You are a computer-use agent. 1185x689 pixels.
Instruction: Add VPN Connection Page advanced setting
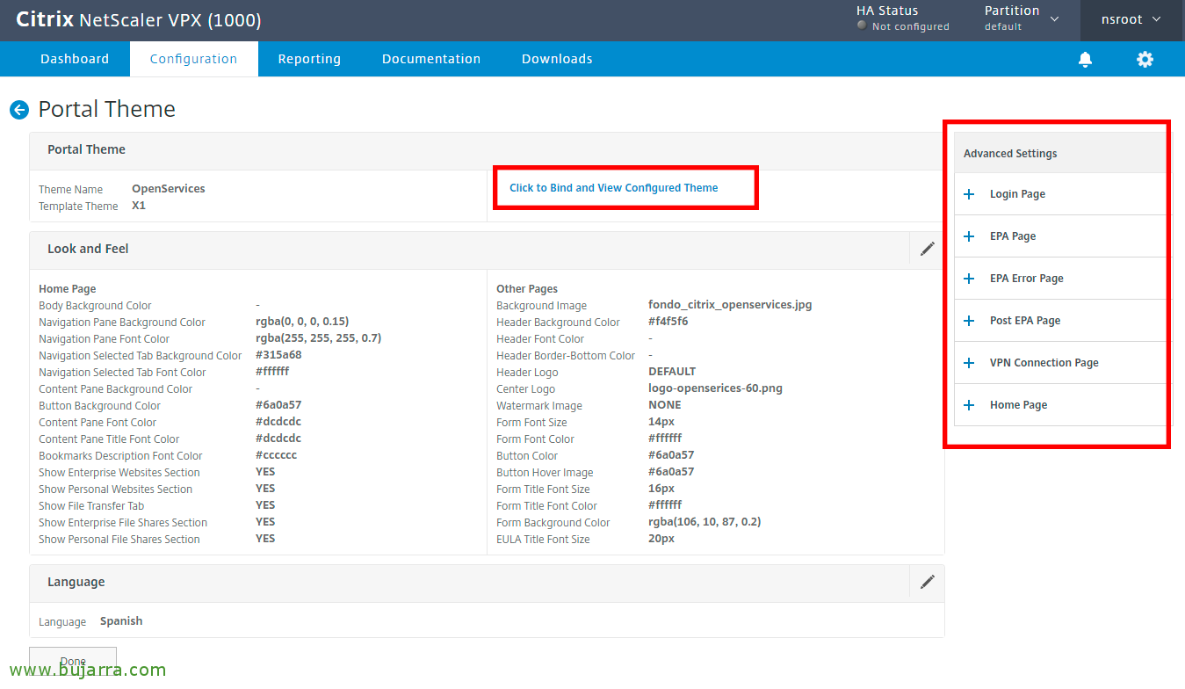click(x=1060, y=363)
